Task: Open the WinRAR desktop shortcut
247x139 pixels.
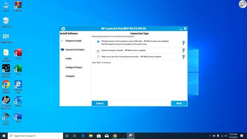Action: (x=18, y=7)
